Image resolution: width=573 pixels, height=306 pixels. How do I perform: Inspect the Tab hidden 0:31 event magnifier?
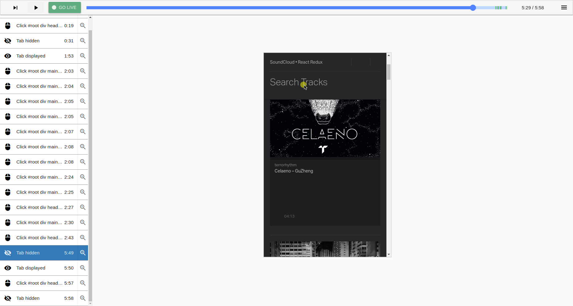[83, 41]
